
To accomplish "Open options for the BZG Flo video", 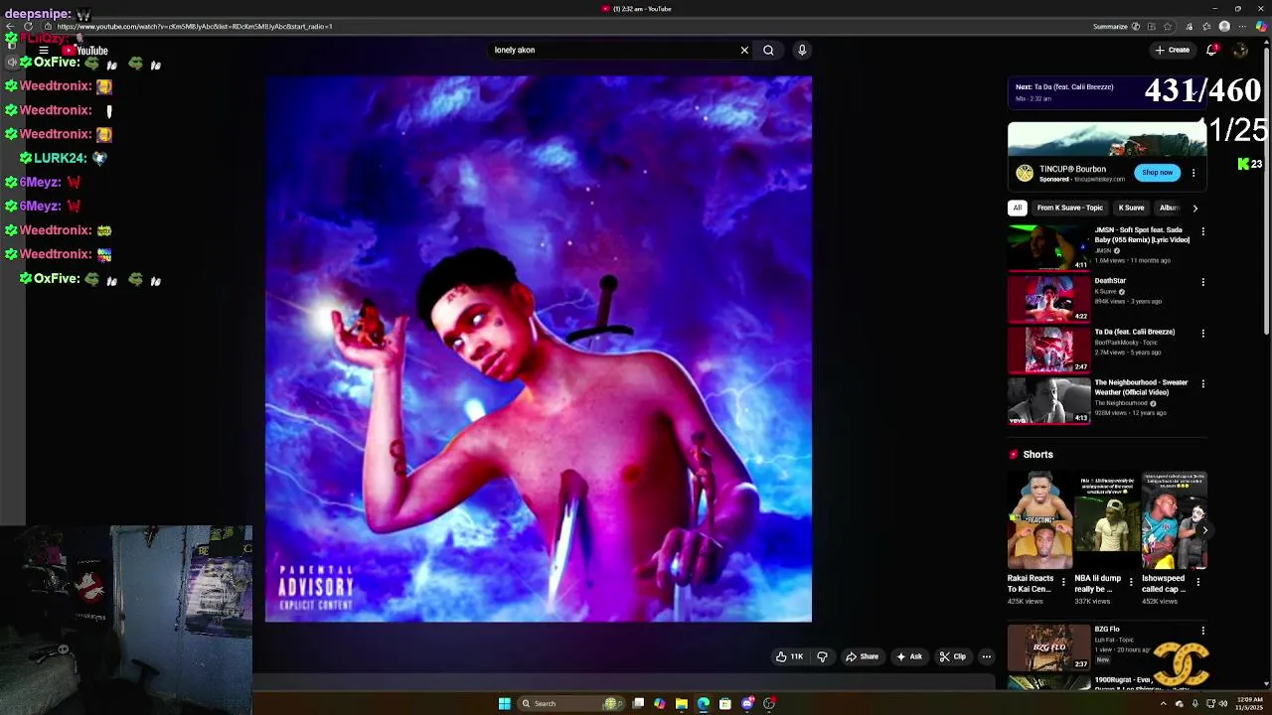I will click(x=1202, y=631).
